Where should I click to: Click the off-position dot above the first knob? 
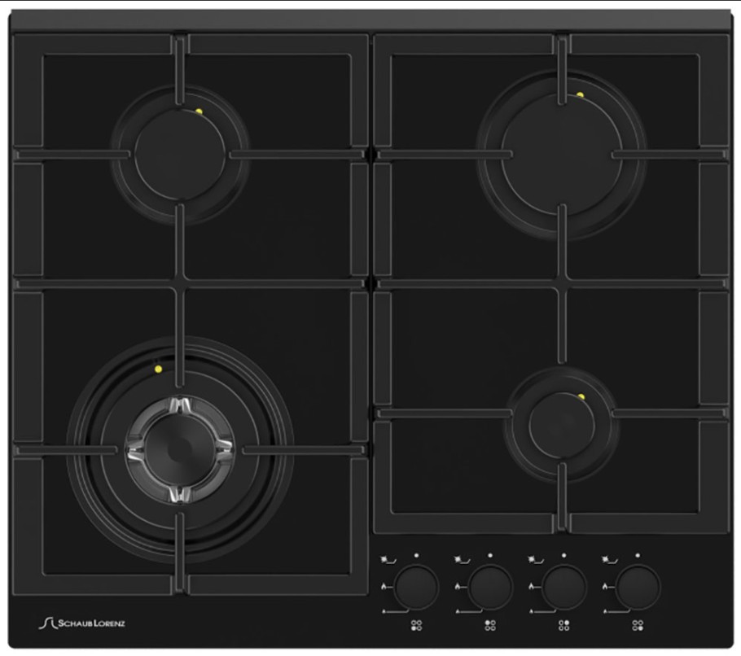(x=417, y=556)
